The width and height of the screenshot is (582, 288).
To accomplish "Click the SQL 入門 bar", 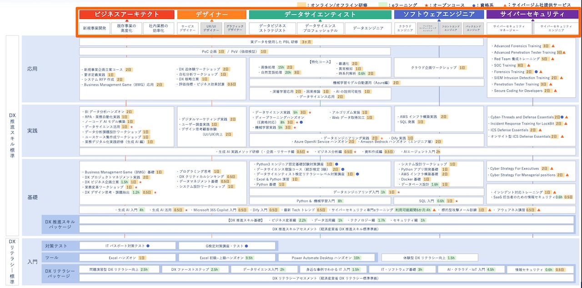I will tap(439, 200).
